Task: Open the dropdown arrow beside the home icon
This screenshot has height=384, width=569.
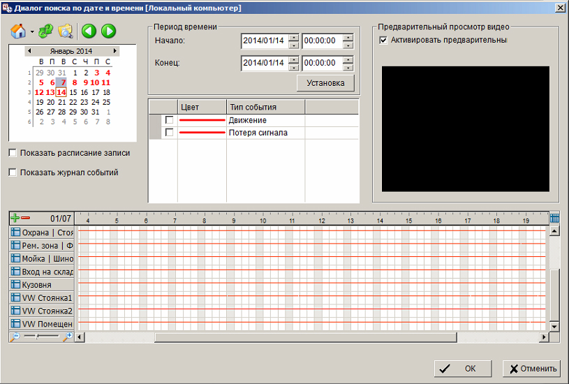Action: [32, 32]
